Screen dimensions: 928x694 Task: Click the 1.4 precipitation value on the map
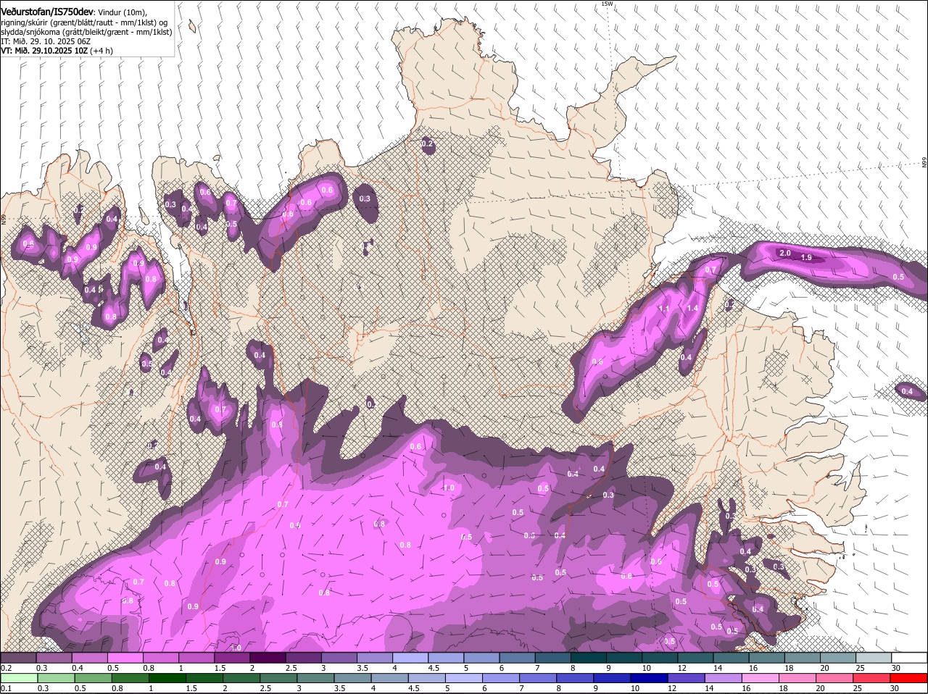click(x=692, y=308)
